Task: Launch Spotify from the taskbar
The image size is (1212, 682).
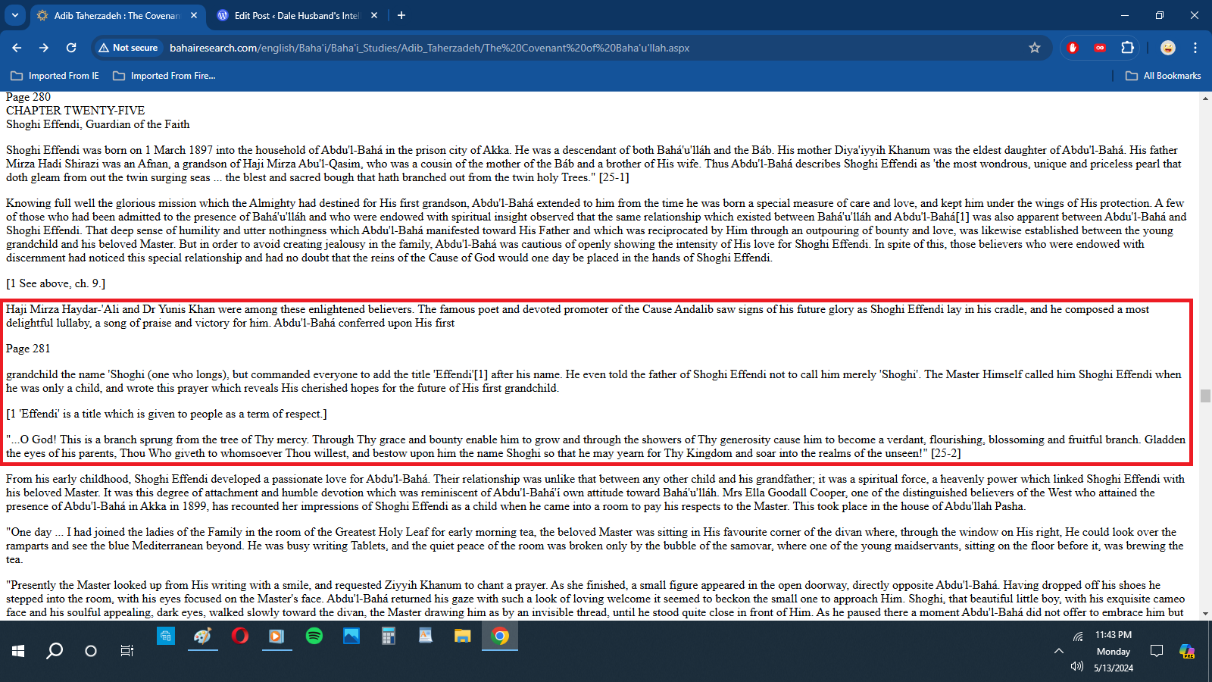Action: (x=314, y=637)
